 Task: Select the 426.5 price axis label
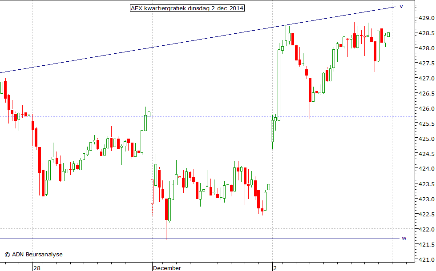(x=427, y=94)
